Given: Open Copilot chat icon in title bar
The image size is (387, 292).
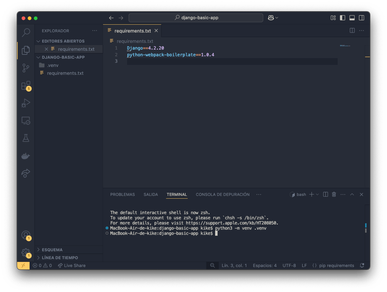Looking at the screenshot, I should pyautogui.click(x=271, y=18).
